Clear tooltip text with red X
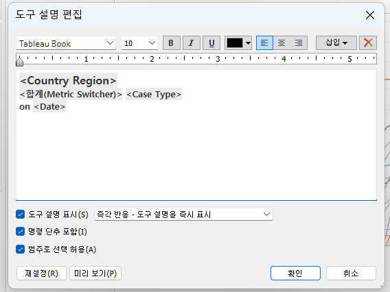The height and width of the screenshot is (292, 390). coord(368,43)
